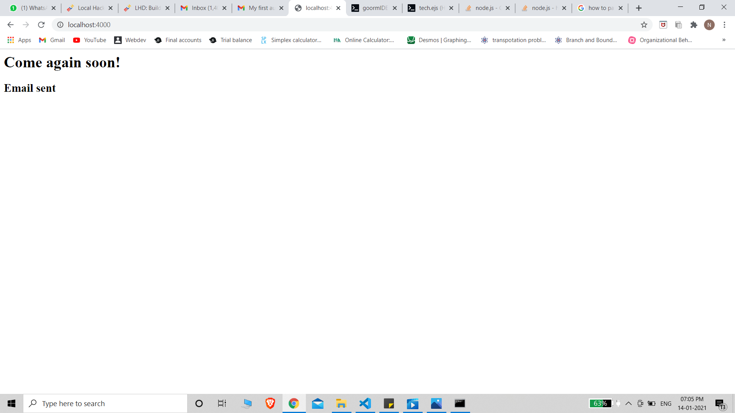Close the Inbox Gmail tab

click(224, 8)
